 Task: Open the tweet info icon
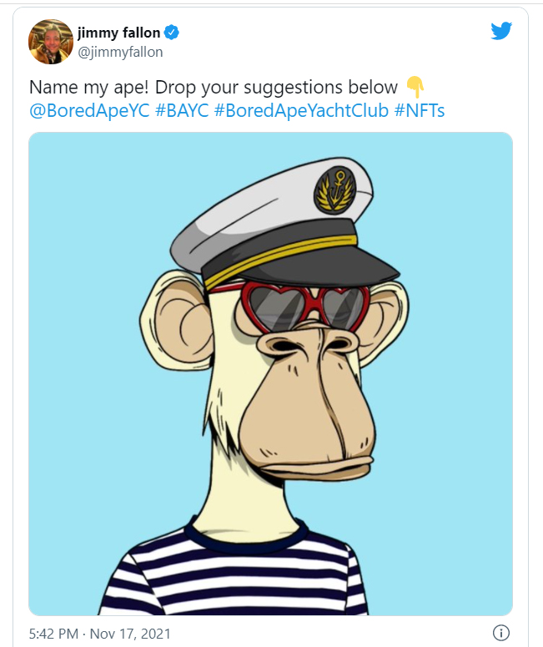pyautogui.click(x=501, y=633)
